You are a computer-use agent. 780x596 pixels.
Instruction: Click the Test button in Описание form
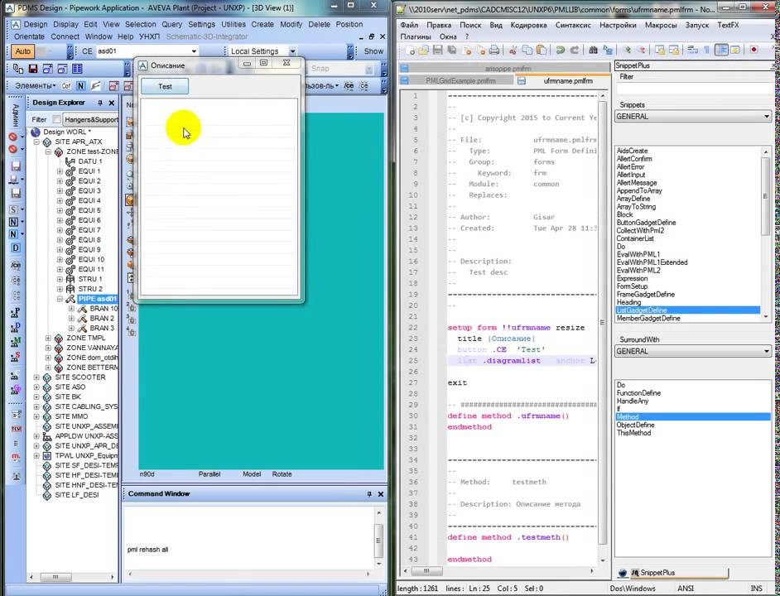pos(165,87)
